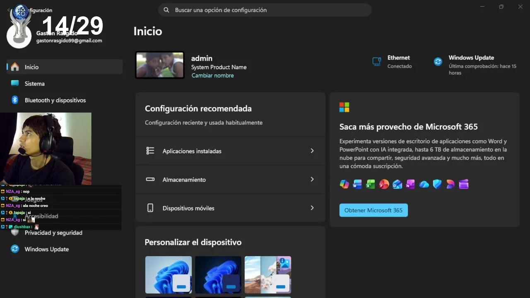Click the gastonrasgido99@gmail.com account email
This screenshot has width=530, height=298.
pyautogui.click(x=69, y=41)
